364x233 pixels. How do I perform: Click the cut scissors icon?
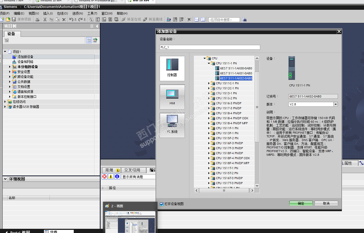point(45,19)
